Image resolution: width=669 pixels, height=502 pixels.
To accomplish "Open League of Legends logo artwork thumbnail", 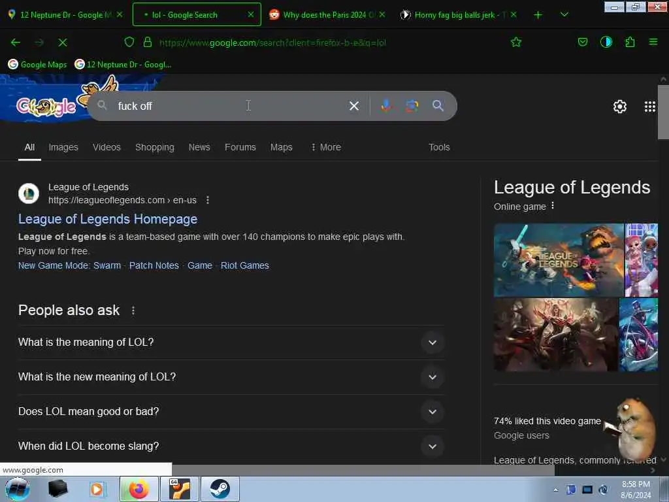I will (559, 260).
